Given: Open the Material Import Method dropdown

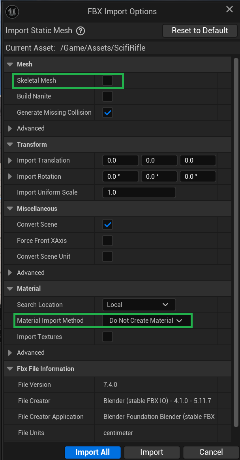Looking at the screenshot, I should tap(147, 320).
